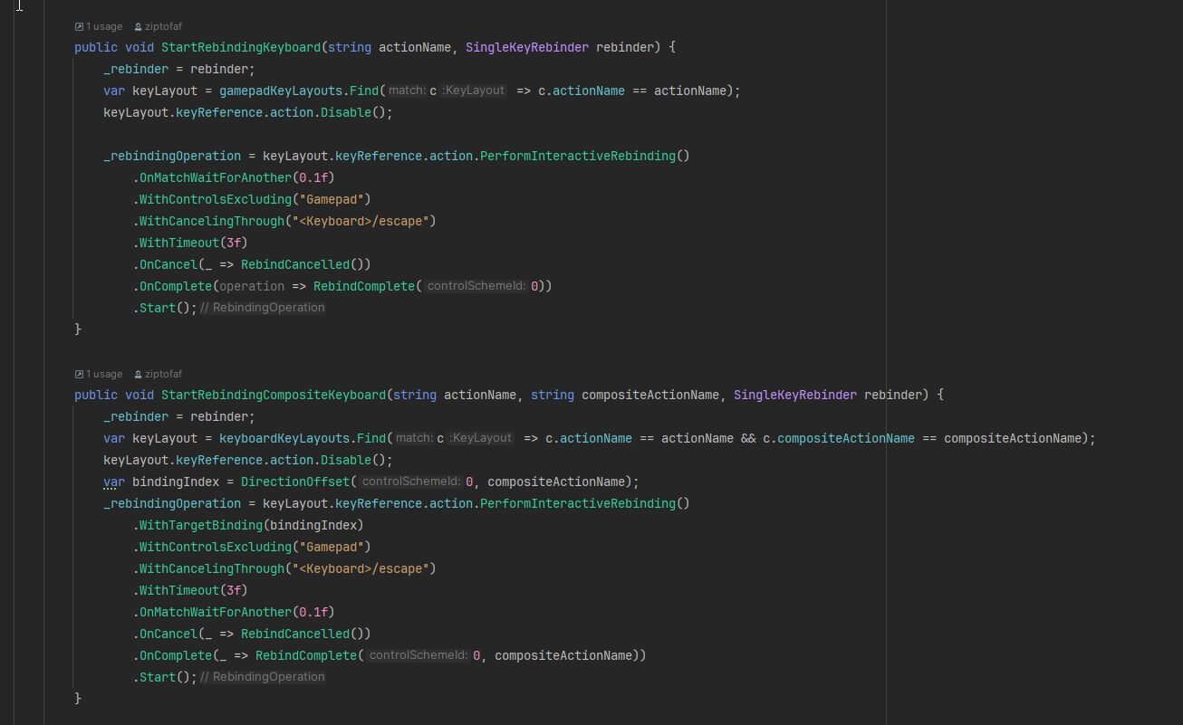1183x725 pixels.
Task: Click the DirectionOffset method call
Action: click(x=295, y=482)
